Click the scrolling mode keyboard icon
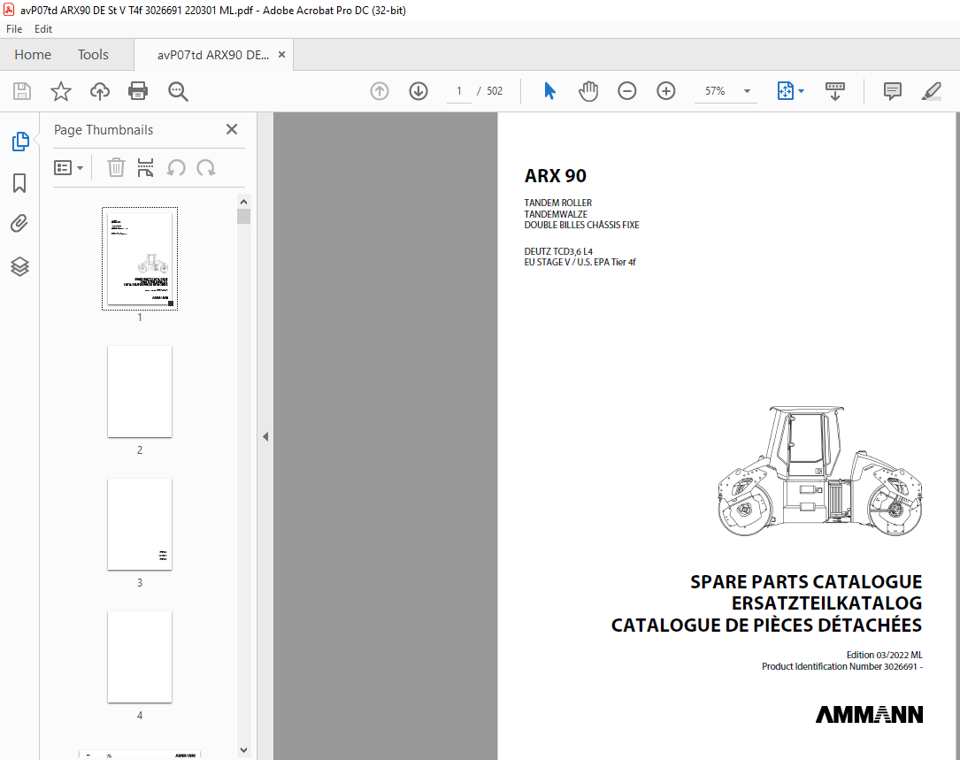The width and height of the screenshot is (960, 760). tap(835, 91)
